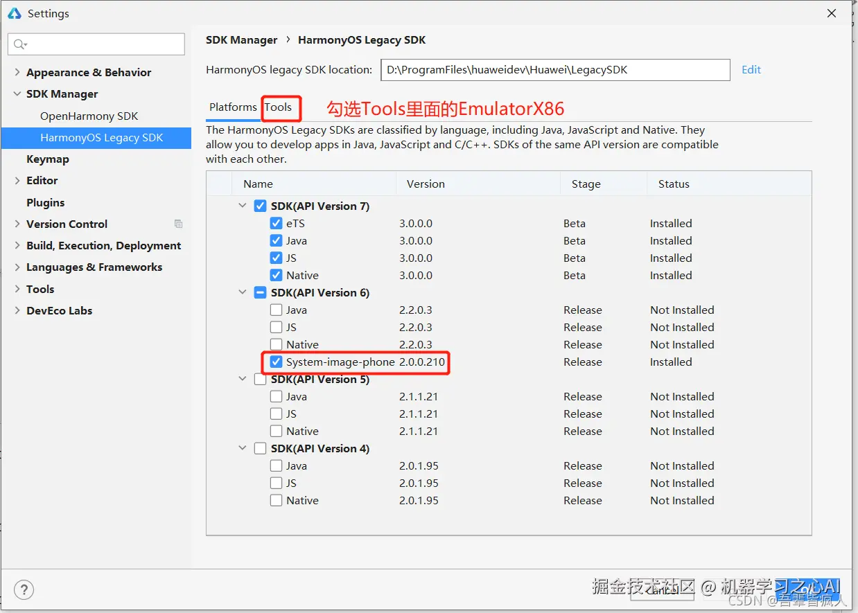Expand Languages & Frameworks node
Screen dimensions: 858x613
[x=17, y=267]
